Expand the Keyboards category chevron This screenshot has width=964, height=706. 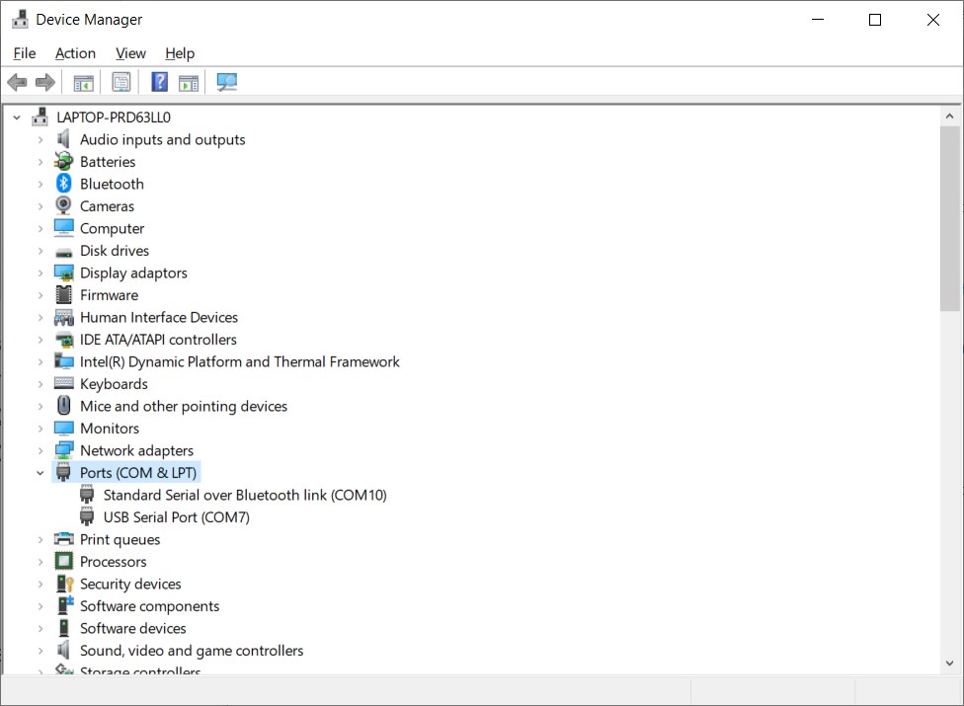40,383
